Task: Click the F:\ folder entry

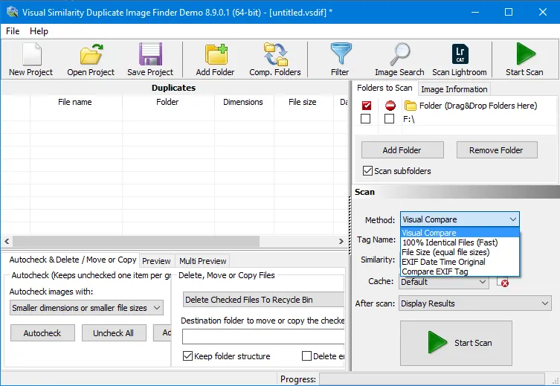Action: 409,119
